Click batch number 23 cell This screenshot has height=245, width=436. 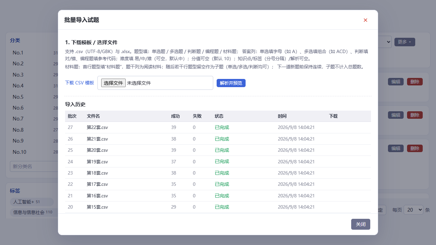click(x=71, y=173)
